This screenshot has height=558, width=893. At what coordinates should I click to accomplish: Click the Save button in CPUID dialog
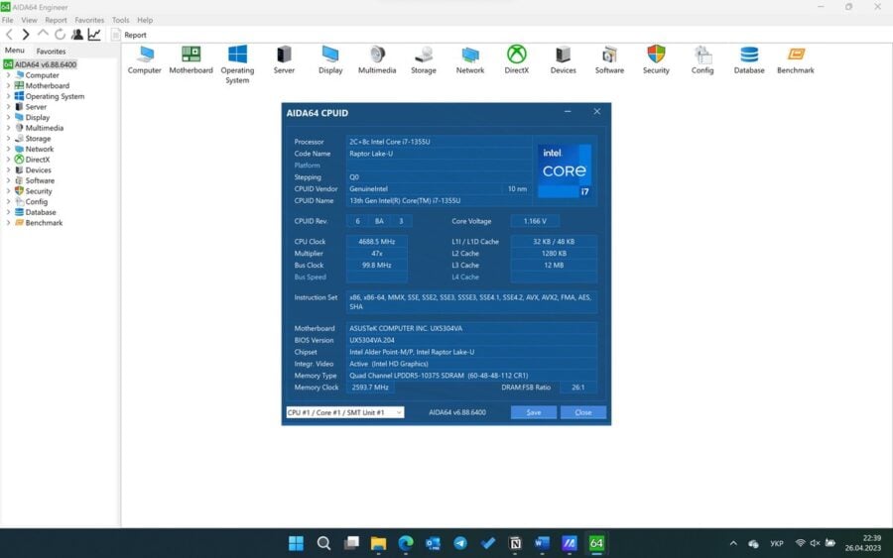click(534, 412)
